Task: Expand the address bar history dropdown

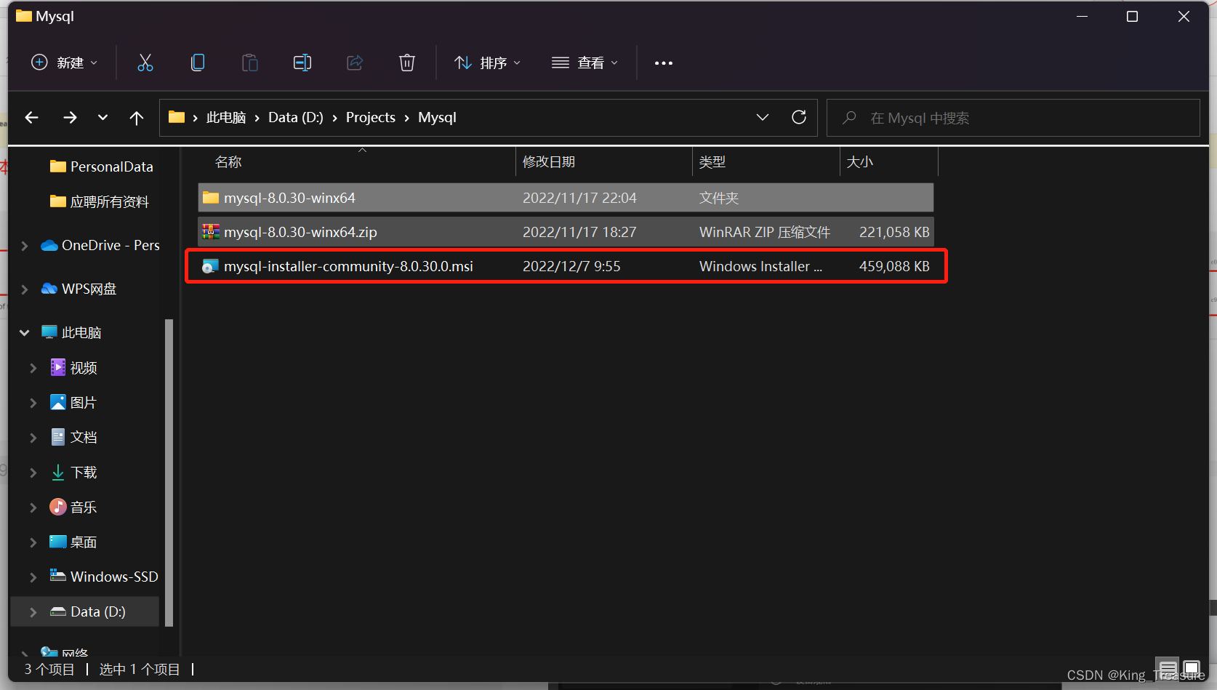Action: (x=763, y=118)
